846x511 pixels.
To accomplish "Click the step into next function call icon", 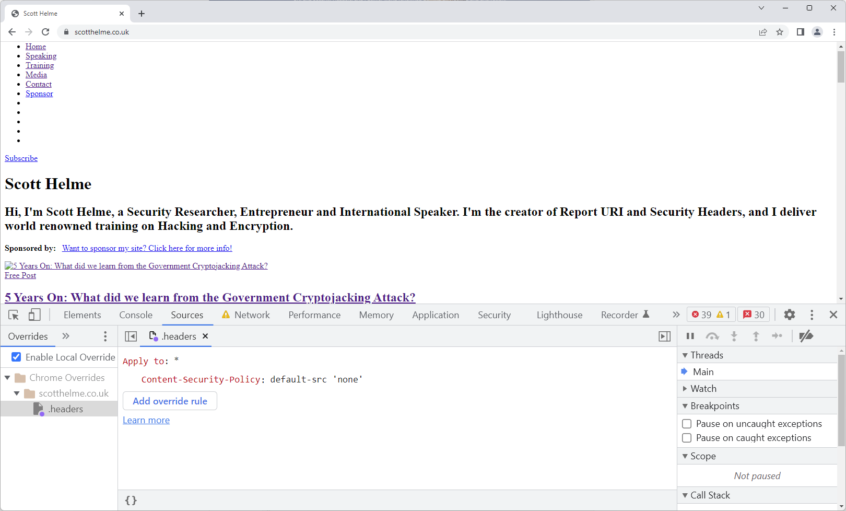I will pyautogui.click(x=734, y=336).
